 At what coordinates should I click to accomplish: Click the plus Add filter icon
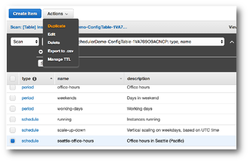click(41, 52)
